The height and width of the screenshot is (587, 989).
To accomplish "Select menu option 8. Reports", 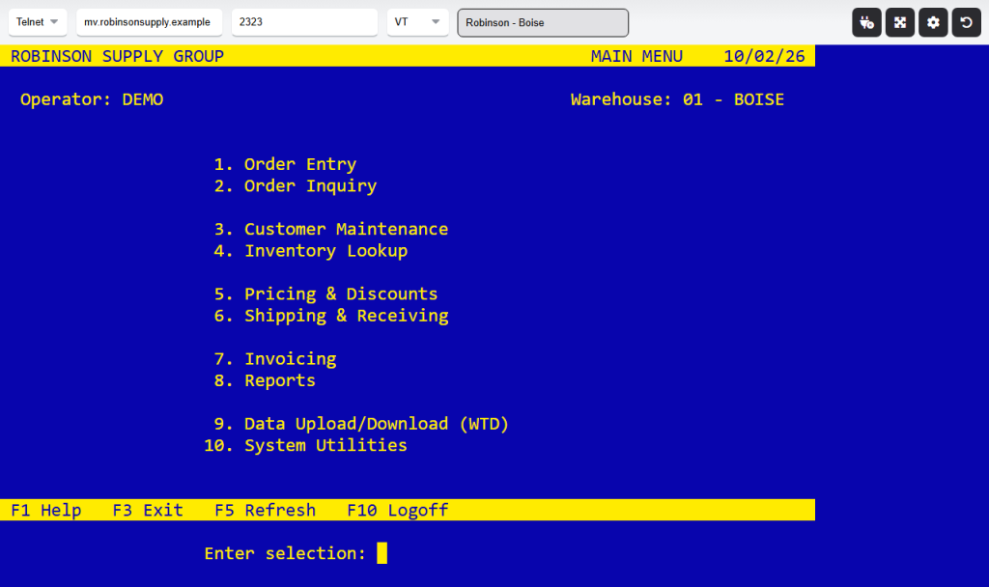I will click(265, 380).
